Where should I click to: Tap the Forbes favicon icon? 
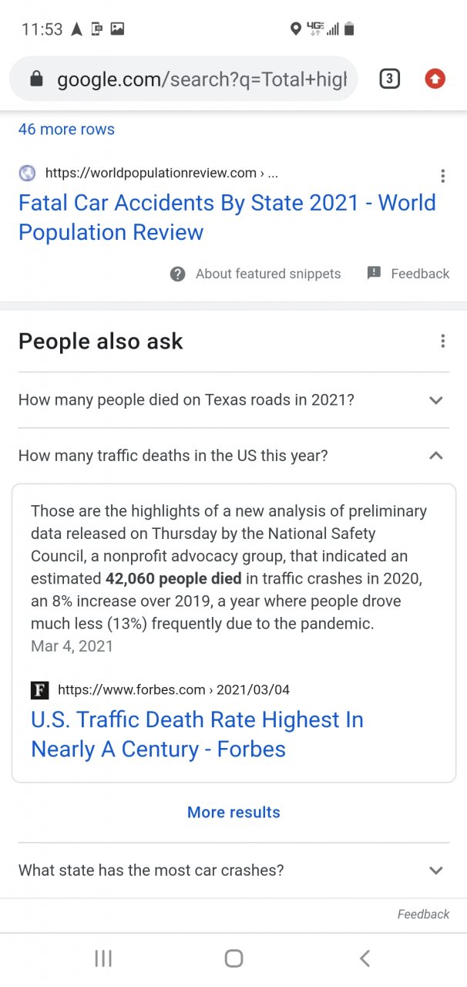(39, 689)
